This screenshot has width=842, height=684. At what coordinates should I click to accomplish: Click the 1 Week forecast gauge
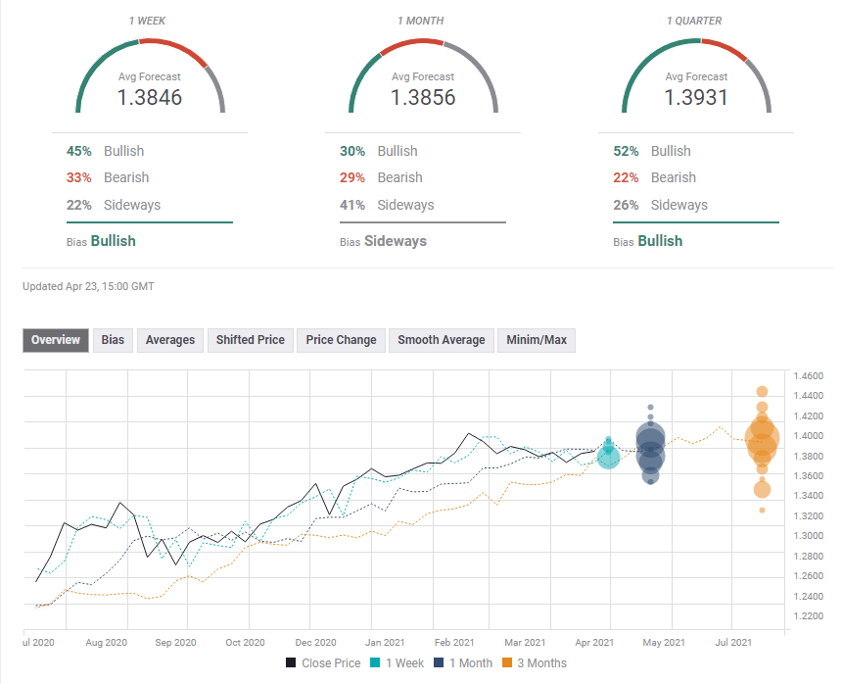[150, 78]
